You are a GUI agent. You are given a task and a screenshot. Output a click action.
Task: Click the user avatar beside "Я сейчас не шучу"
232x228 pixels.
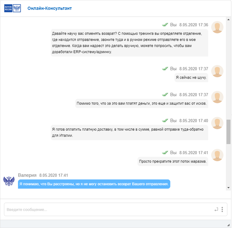pyautogui.click(x=217, y=71)
